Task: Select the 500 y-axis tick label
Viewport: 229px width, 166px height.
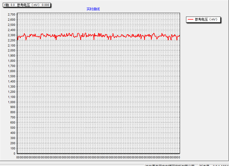Action: [x=13, y=128]
